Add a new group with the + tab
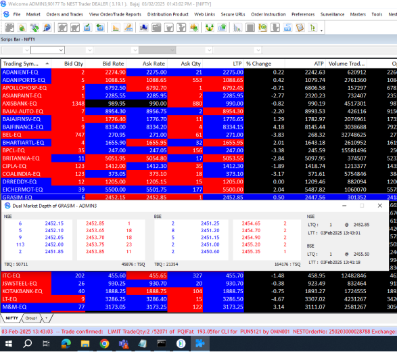The height and width of the screenshot is (352, 397). (x=47, y=318)
